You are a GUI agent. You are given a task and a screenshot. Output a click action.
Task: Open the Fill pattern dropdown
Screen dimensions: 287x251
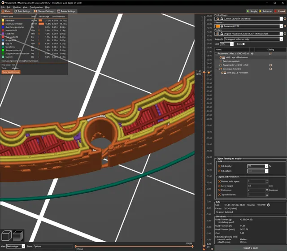click(266, 171)
